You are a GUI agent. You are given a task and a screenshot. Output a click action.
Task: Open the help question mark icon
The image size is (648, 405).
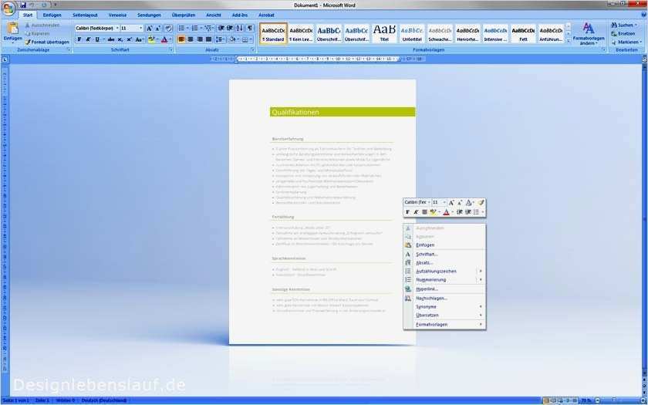[x=643, y=15]
